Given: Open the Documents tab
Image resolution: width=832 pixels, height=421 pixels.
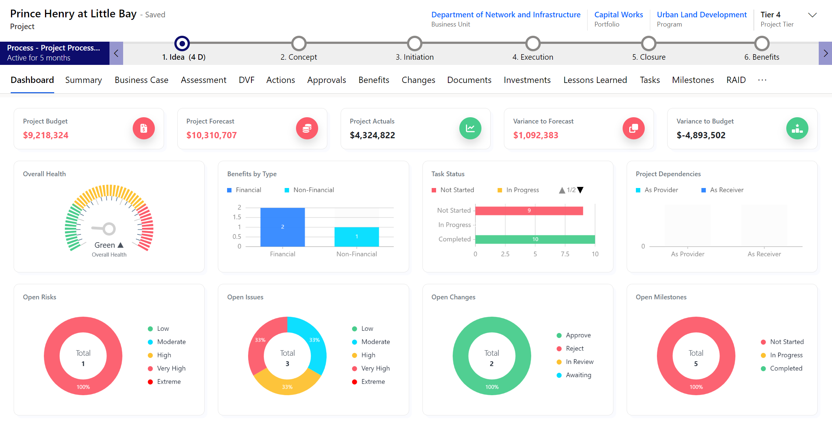Looking at the screenshot, I should [x=469, y=80].
